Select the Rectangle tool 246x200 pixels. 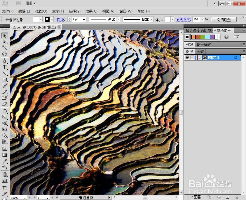pos(5,80)
